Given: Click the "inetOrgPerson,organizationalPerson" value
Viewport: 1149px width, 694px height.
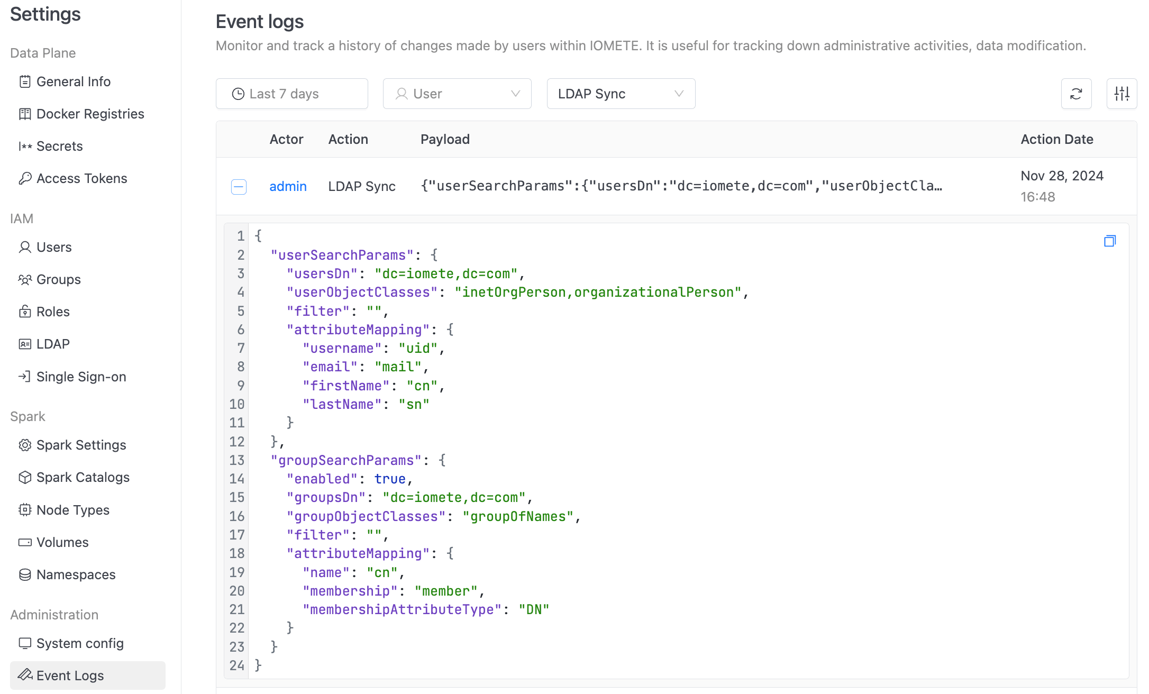Looking at the screenshot, I should coord(598,292).
